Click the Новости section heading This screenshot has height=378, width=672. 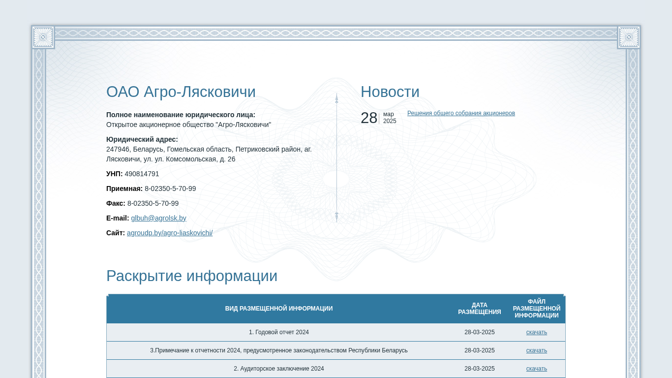coord(390,92)
